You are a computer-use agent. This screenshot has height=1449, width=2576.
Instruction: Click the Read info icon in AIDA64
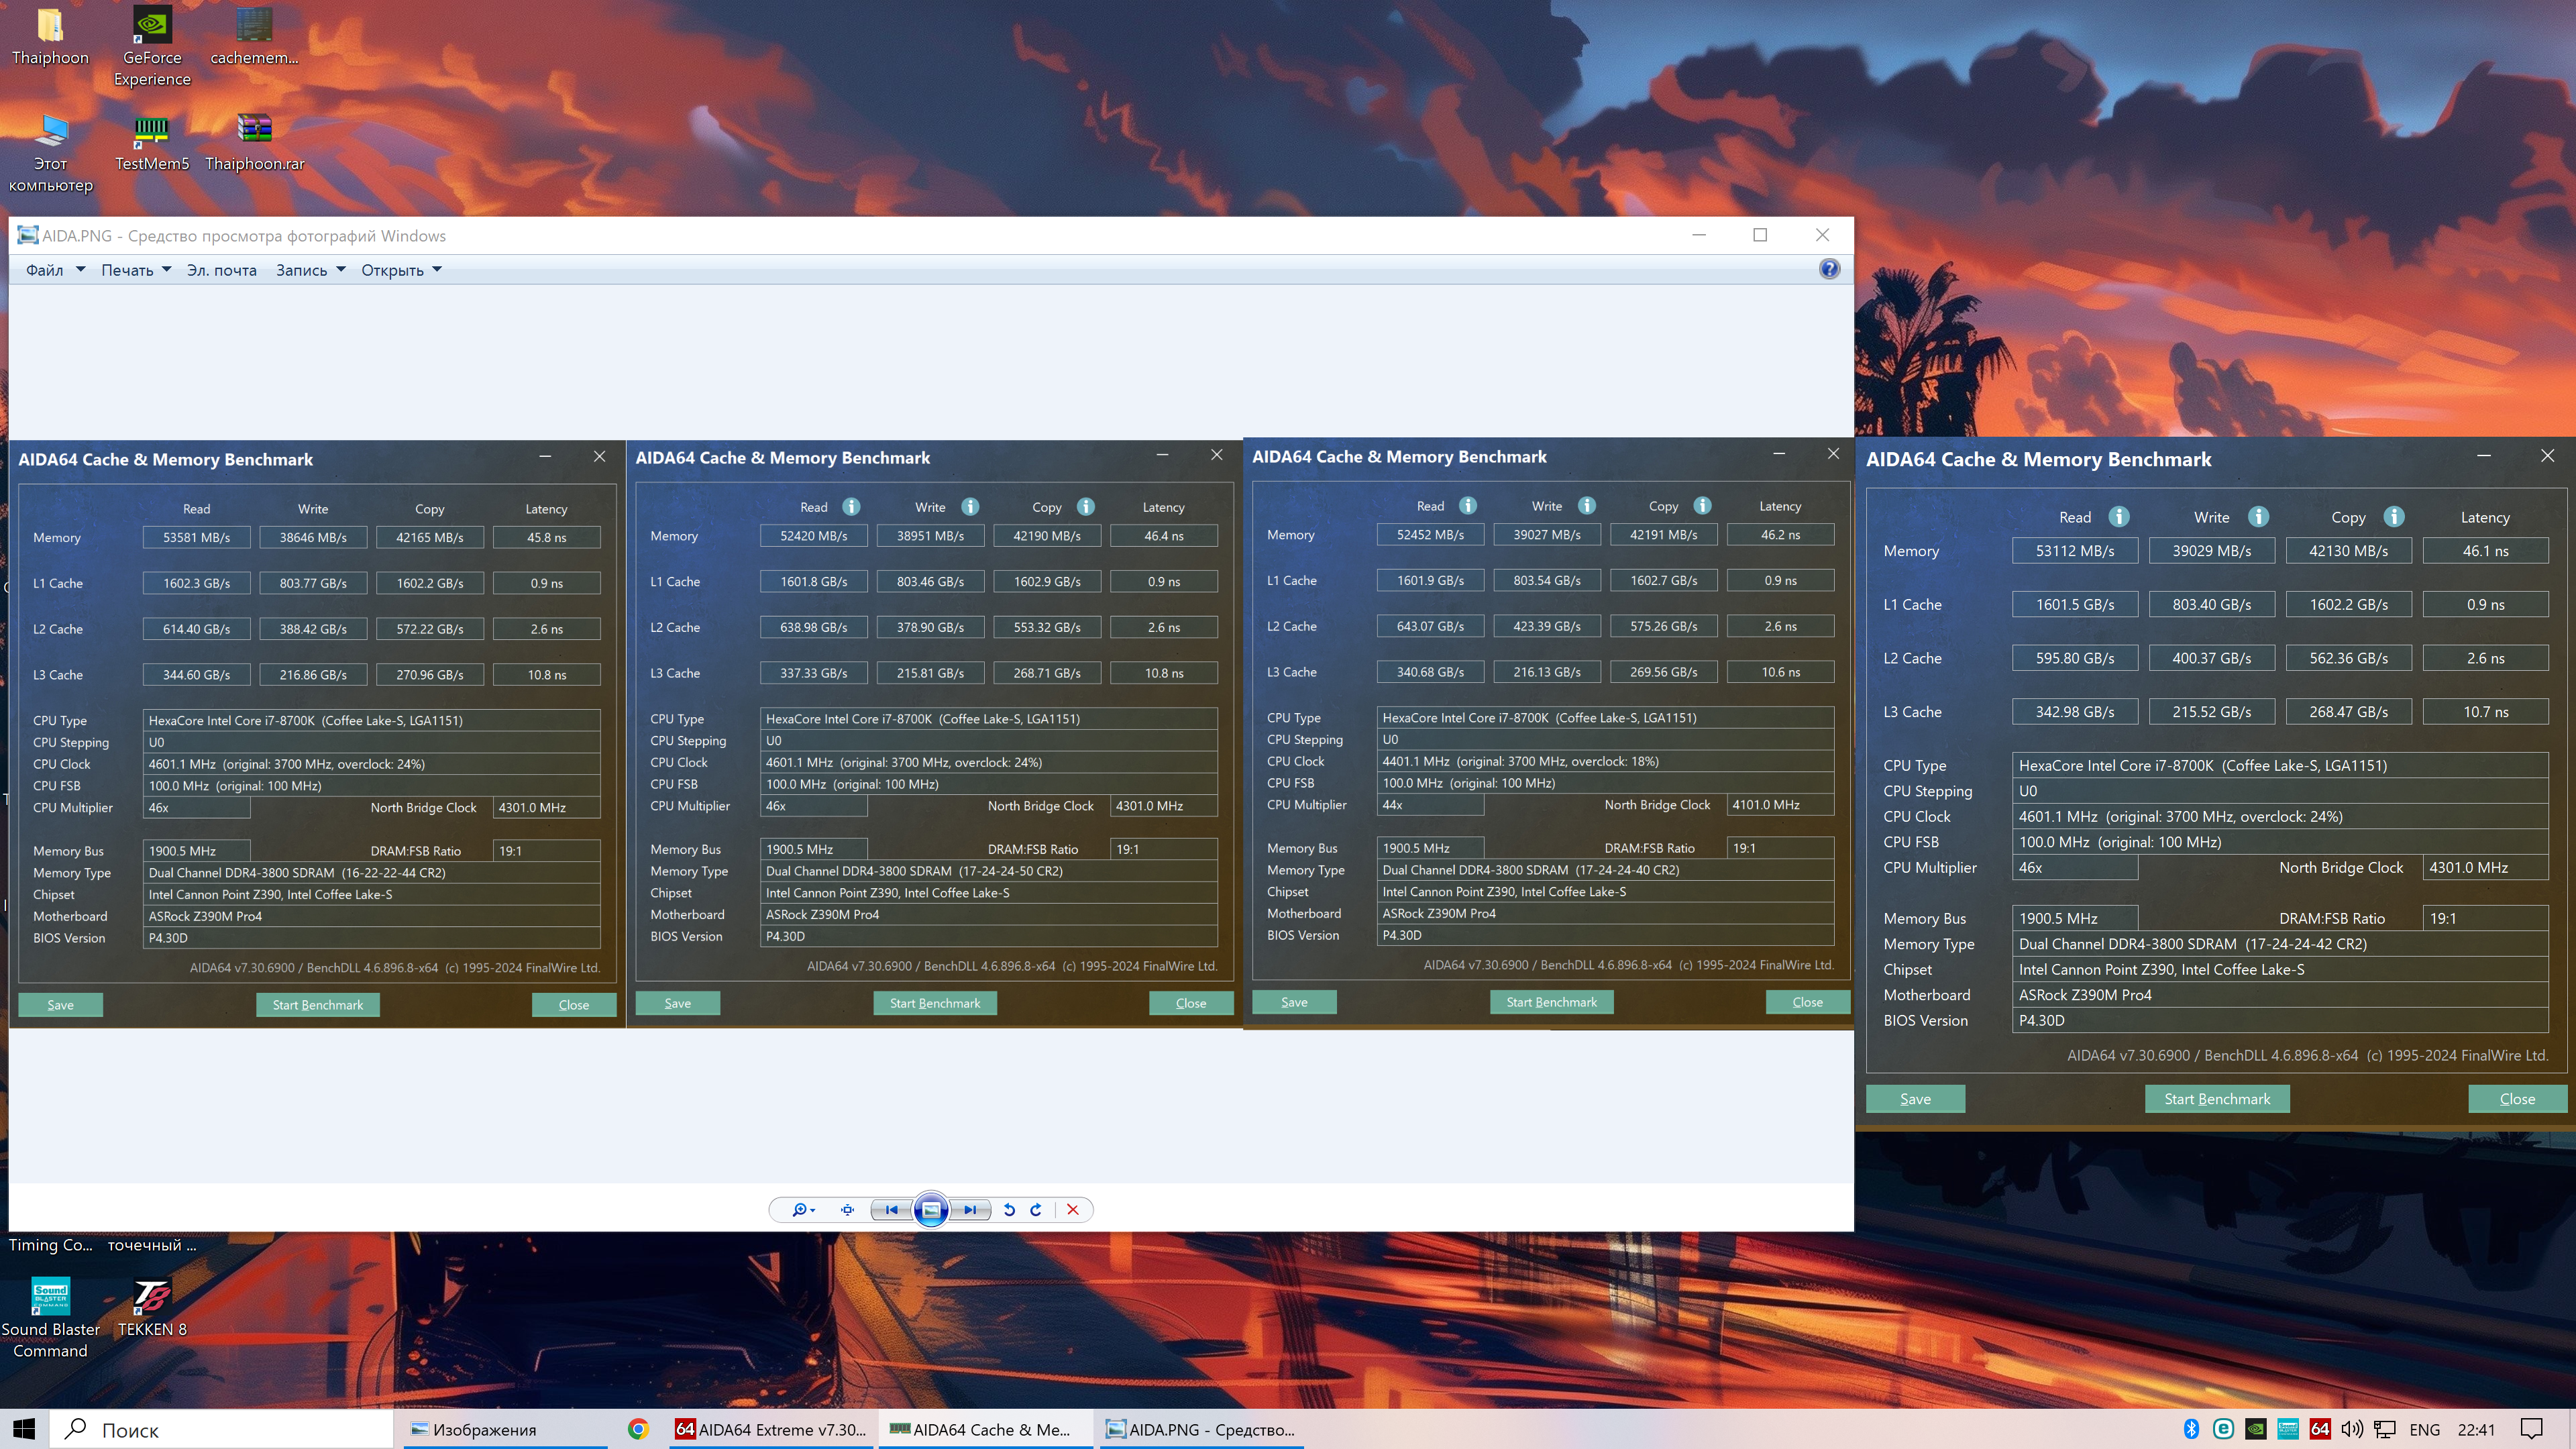pos(2118,517)
